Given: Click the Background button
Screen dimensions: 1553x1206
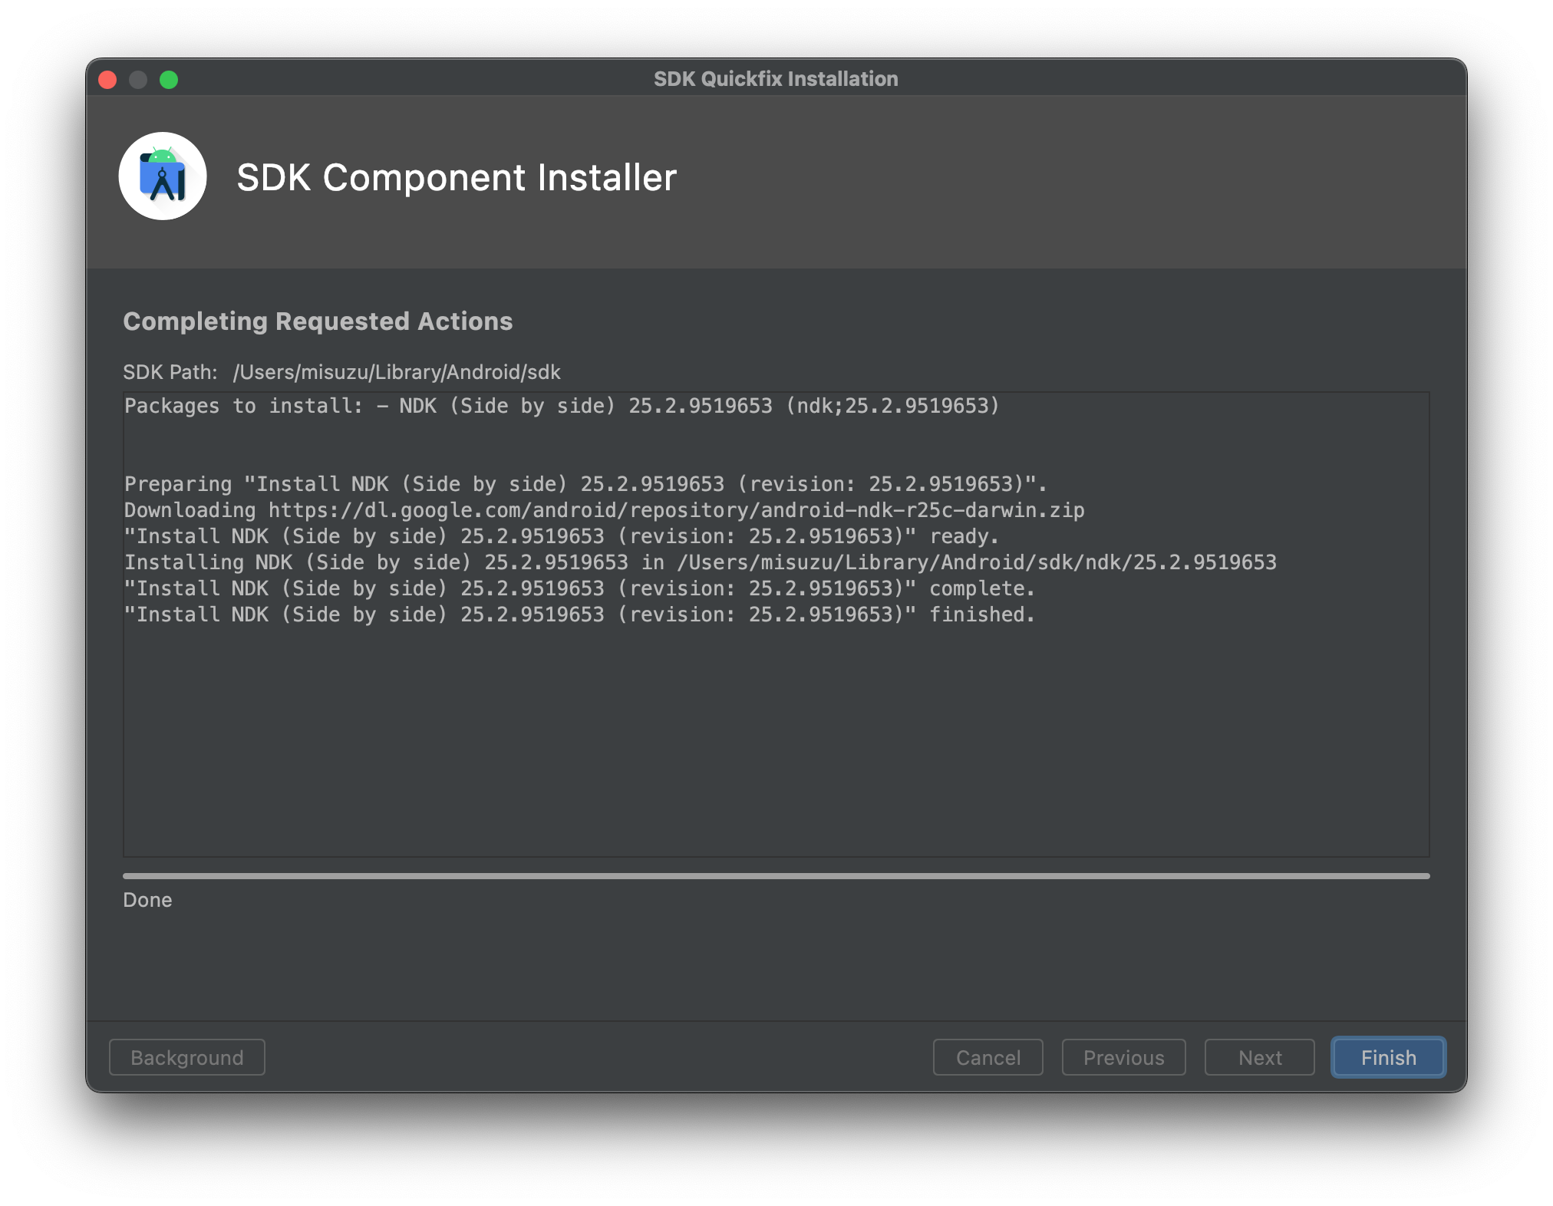Looking at the screenshot, I should [187, 1057].
